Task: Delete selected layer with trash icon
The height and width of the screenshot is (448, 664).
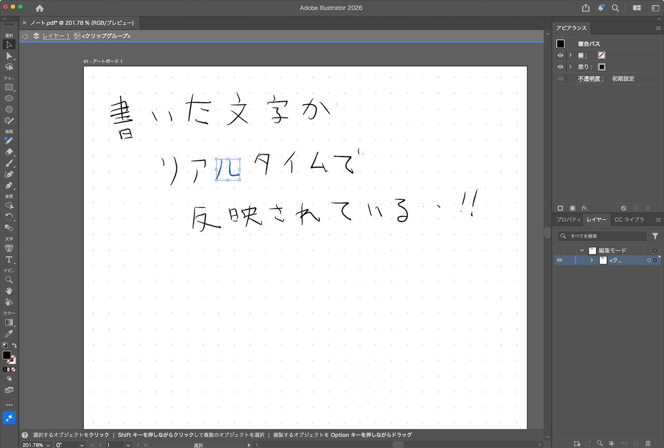Action: (x=648, y=443)
